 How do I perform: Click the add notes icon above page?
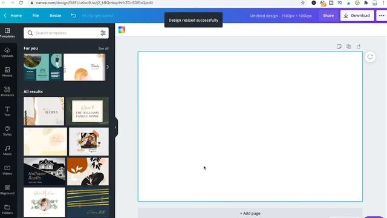coord(339,47)
